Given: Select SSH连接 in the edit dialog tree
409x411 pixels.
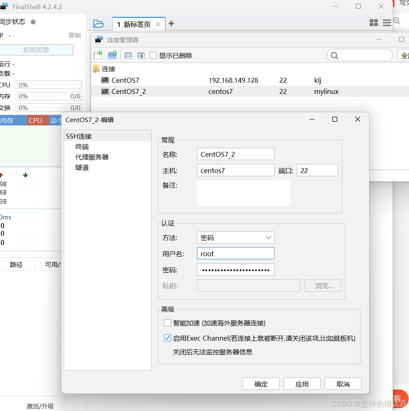Looking at the screenshot, I should click(x=108, y=136).
